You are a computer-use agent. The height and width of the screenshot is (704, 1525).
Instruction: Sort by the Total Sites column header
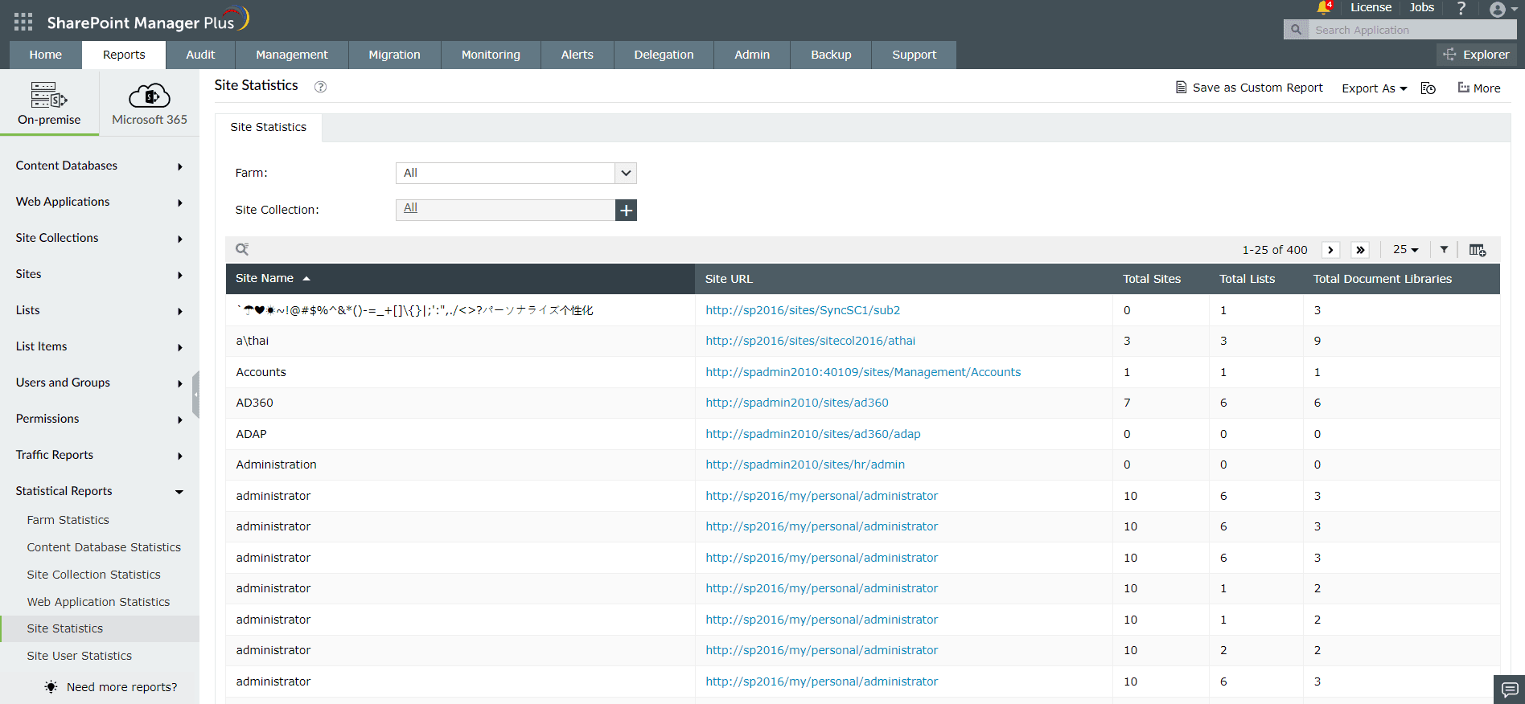pos(1152,279)
